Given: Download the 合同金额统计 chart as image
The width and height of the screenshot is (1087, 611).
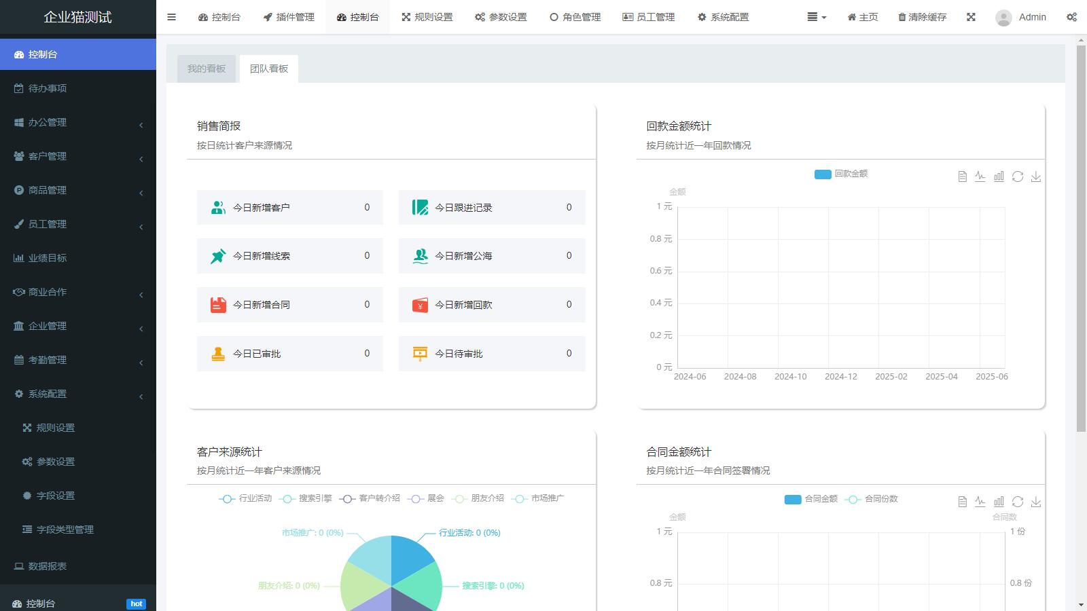Looking at the screenshot, I should point(1035,502).
